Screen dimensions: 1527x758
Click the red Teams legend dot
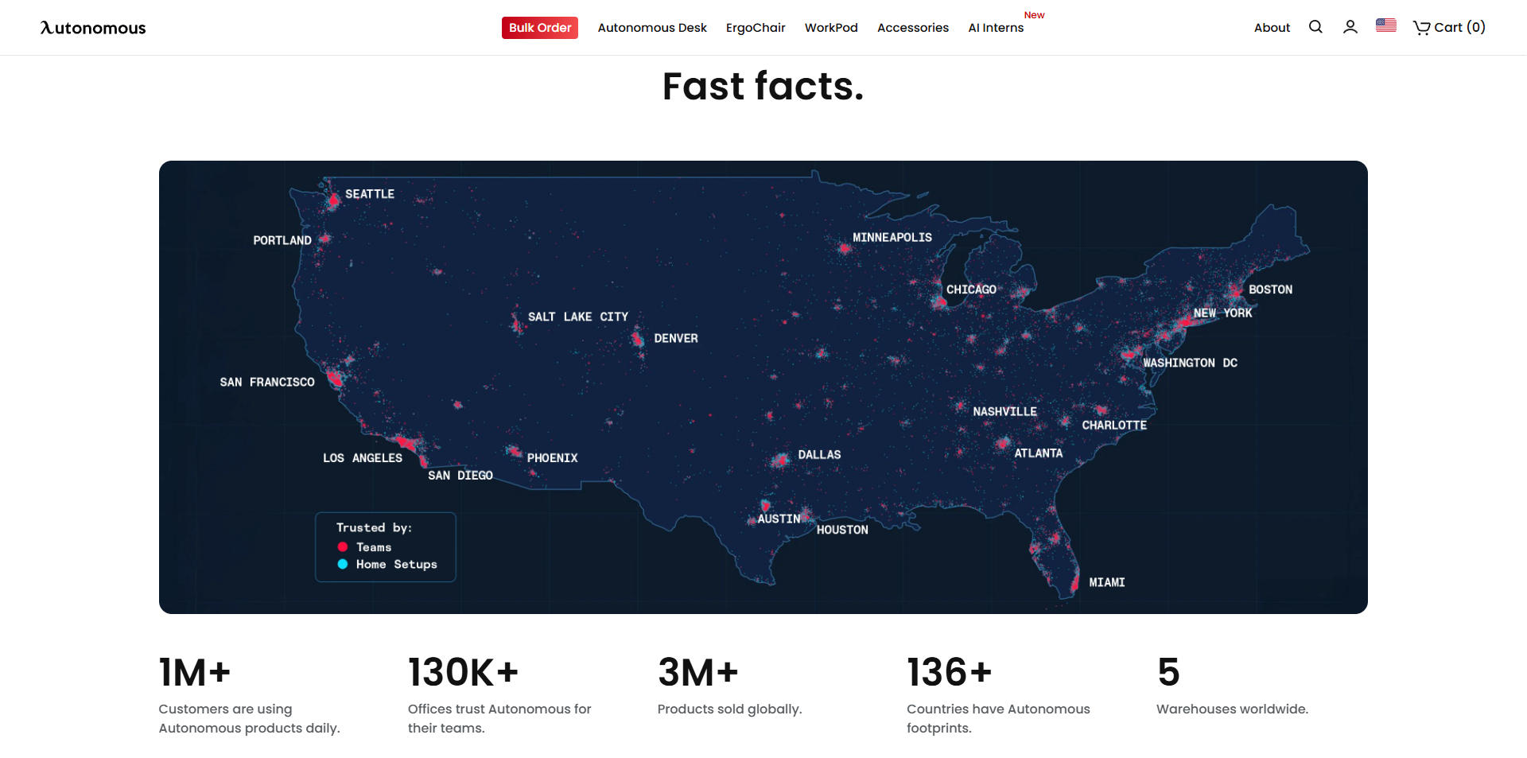[x=343, y=547]
